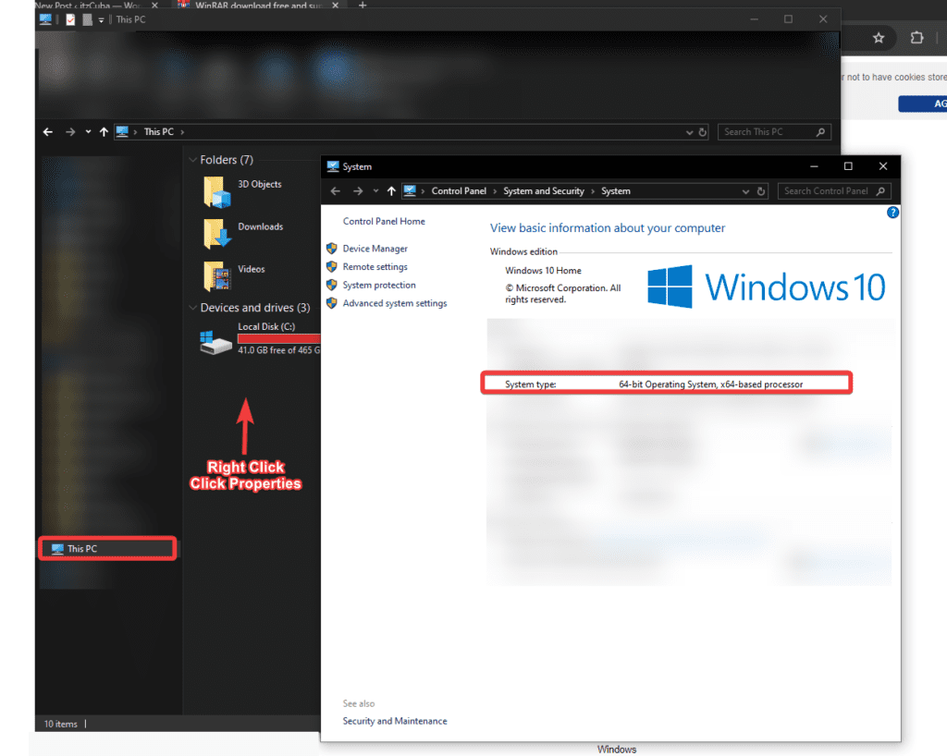Click the up arrow in System window
The height and width of the screenshot is (756, 947).
[x=392, y=191]
